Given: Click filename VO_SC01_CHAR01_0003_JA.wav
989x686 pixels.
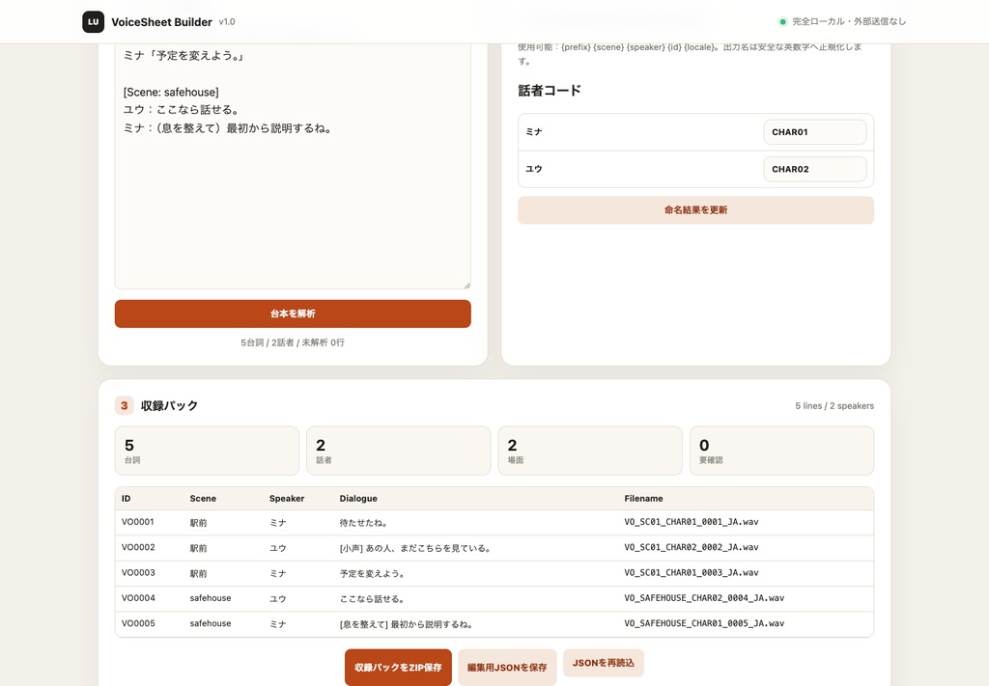Looking at the screenshot, I should tap(692, 572).
